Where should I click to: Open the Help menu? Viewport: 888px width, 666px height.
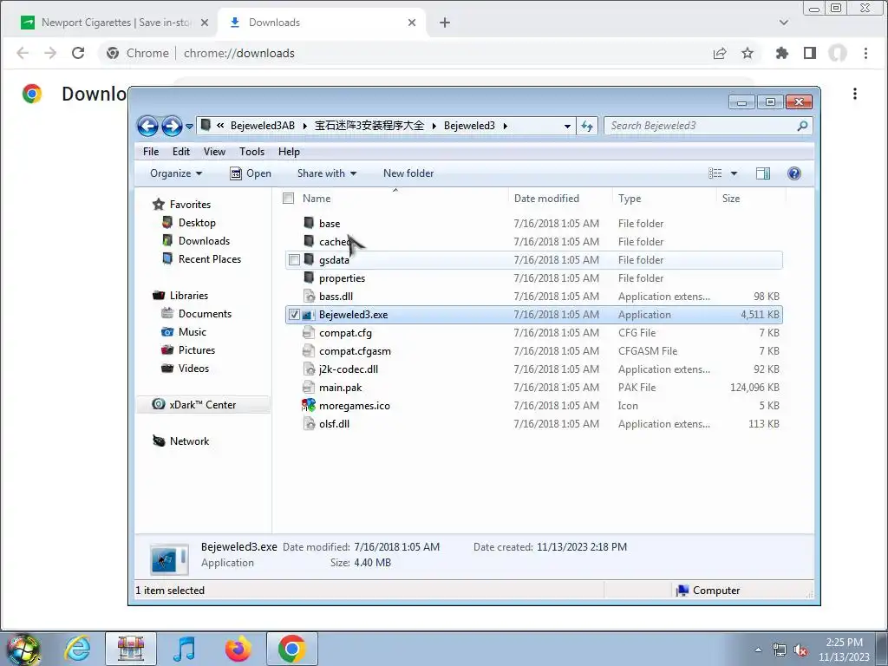coord(289,152)
